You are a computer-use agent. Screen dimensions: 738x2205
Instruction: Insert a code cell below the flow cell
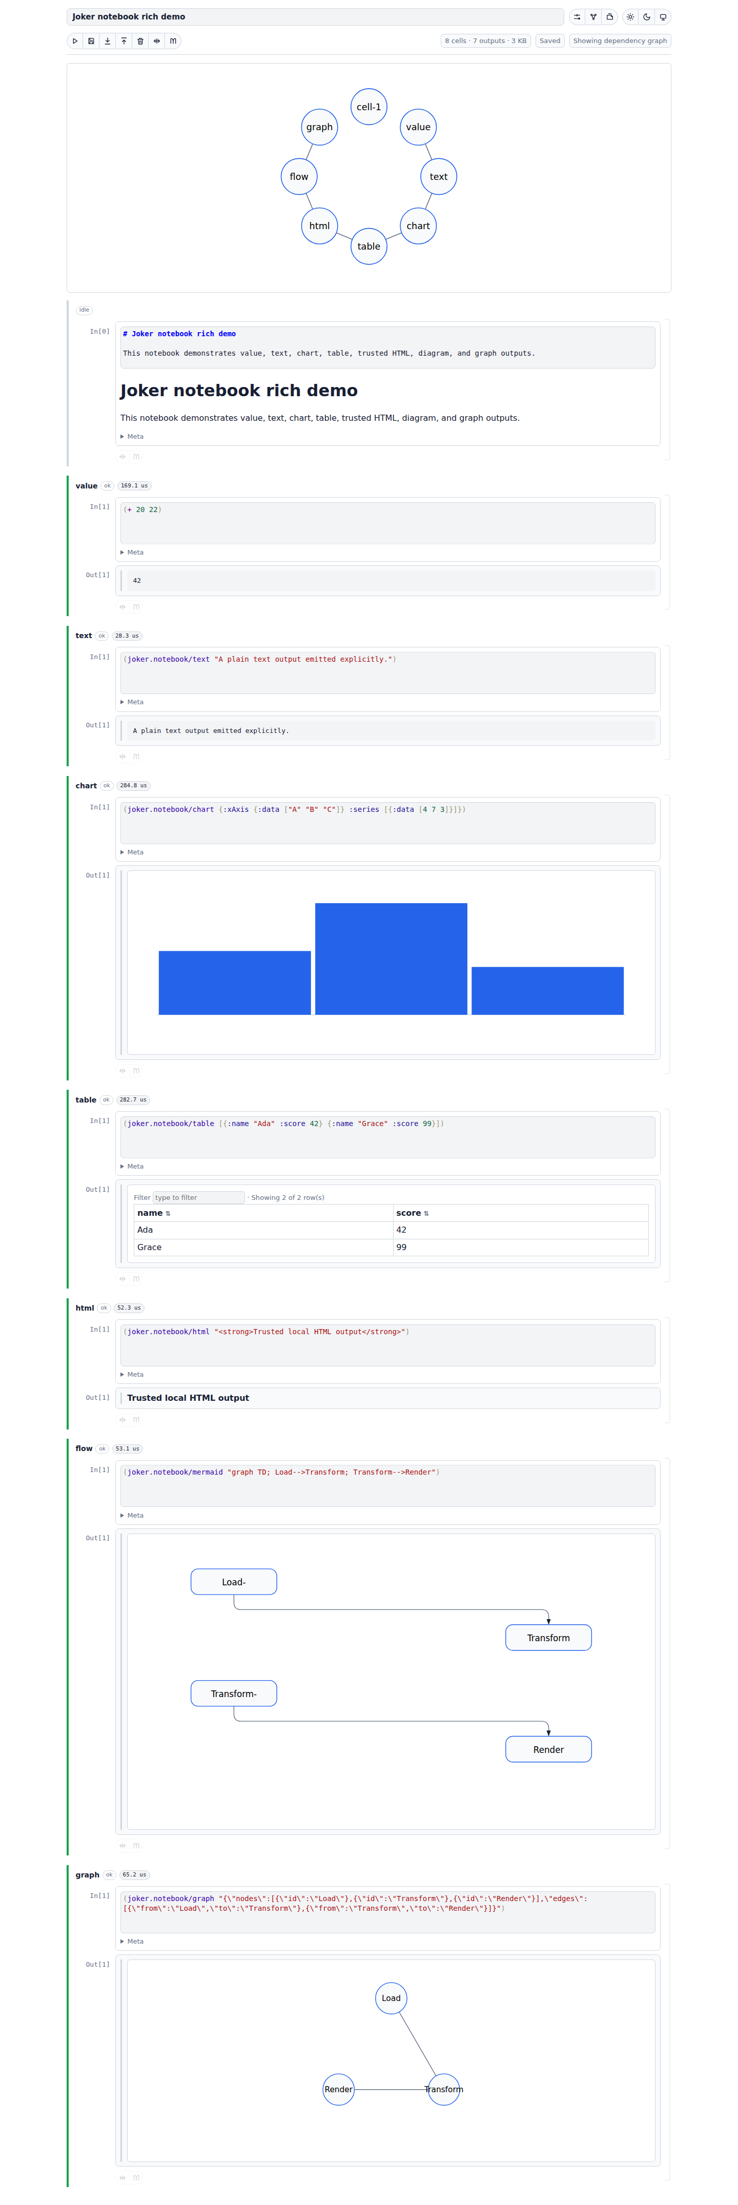[122, 1846]
